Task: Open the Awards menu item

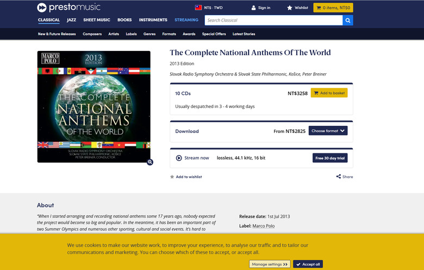Action: click(x=189, y=34)
